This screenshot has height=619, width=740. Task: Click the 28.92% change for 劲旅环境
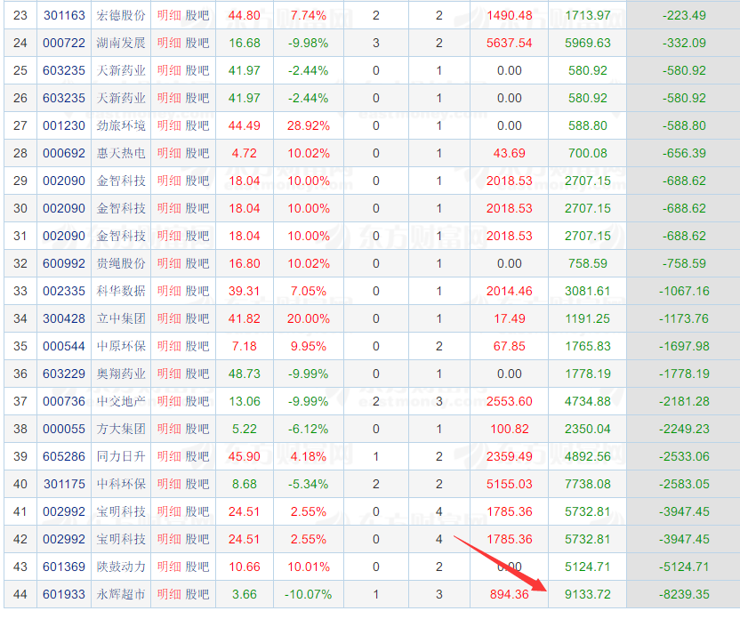click(x=308, y=125)
